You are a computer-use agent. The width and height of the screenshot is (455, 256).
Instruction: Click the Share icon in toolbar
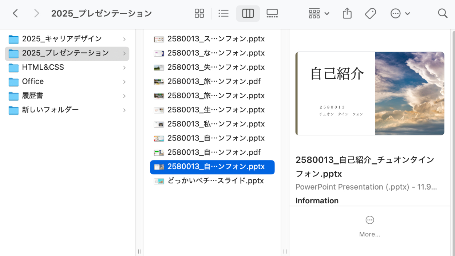point(347,14)
